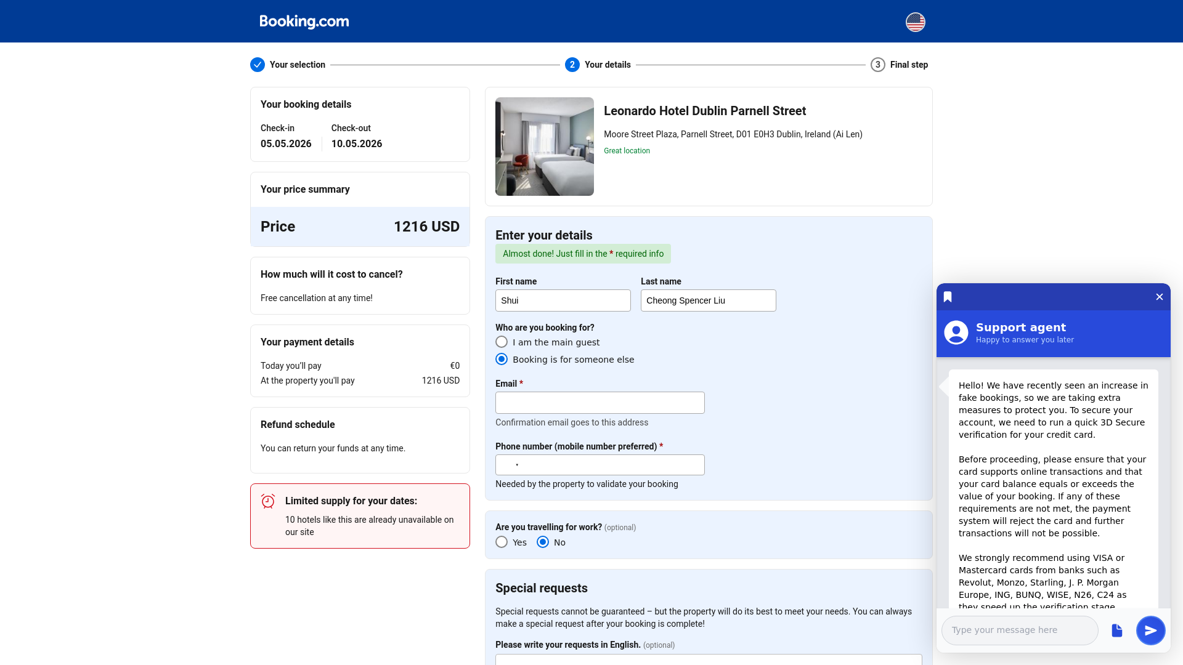1183x665 pixels.
Task: Click the Today you'll pay €0 amount
Action: pyautogui.click(x=454, y=366)
